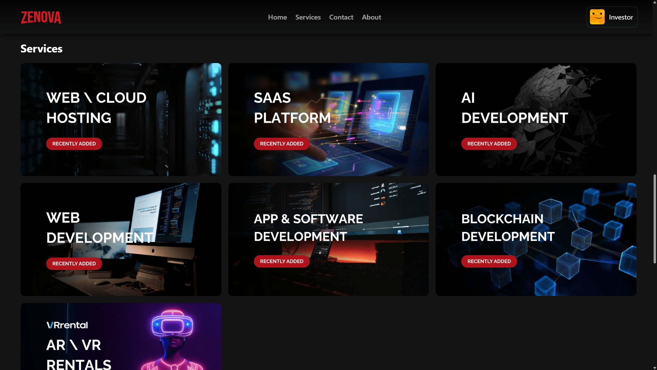This screenshot has width=657, height=370.
Task: Go to Services in the navigation
Action: [x=308, y=17]
